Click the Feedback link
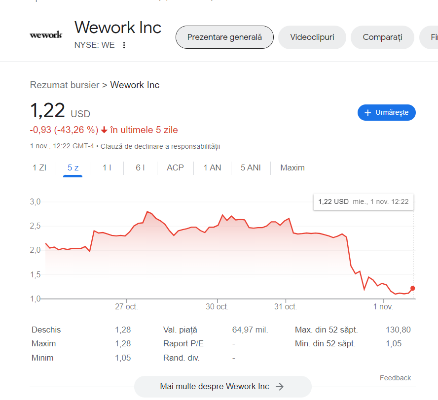438x400 pixels. coord(395,378)
